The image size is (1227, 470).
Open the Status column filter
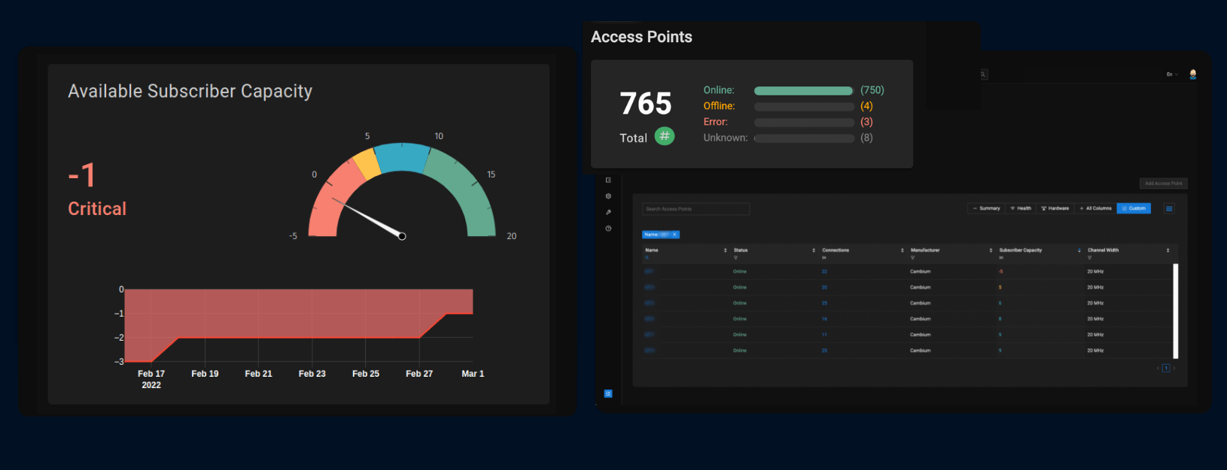click(735, 258)
